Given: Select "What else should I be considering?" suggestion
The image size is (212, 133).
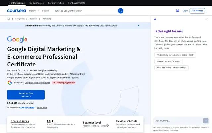Looking at the screenshot, I should (171, 68).
